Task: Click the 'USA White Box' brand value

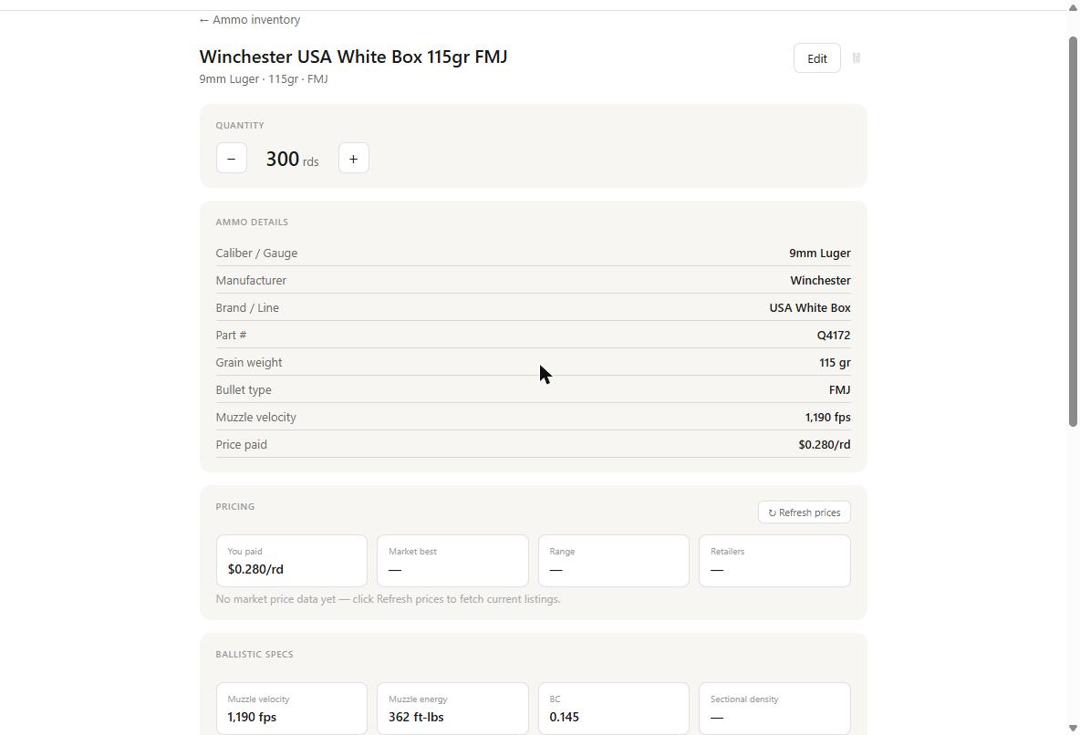Action: (x=809, y=308)
